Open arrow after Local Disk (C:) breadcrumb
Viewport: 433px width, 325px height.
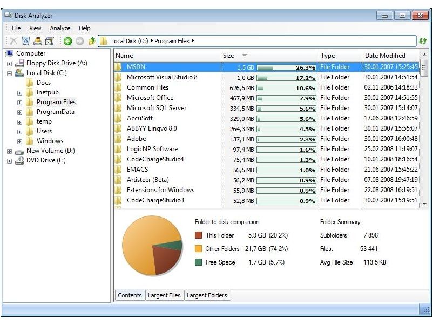click(x=151, y=41)
